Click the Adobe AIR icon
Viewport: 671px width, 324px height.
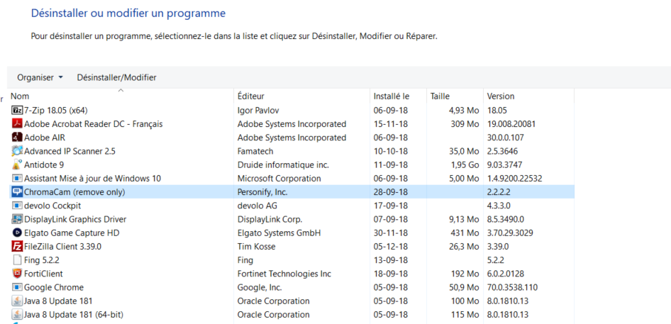click(17, 138)
